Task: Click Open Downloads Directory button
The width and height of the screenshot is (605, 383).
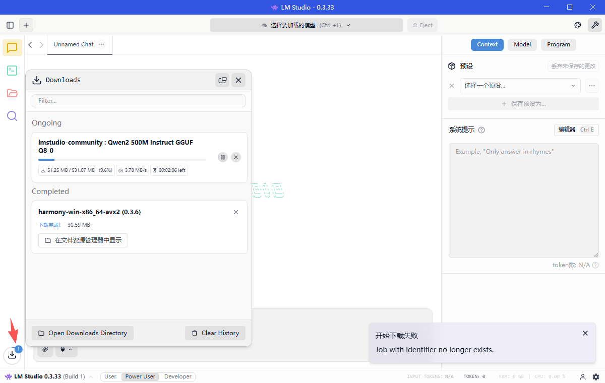Action: 83,333
